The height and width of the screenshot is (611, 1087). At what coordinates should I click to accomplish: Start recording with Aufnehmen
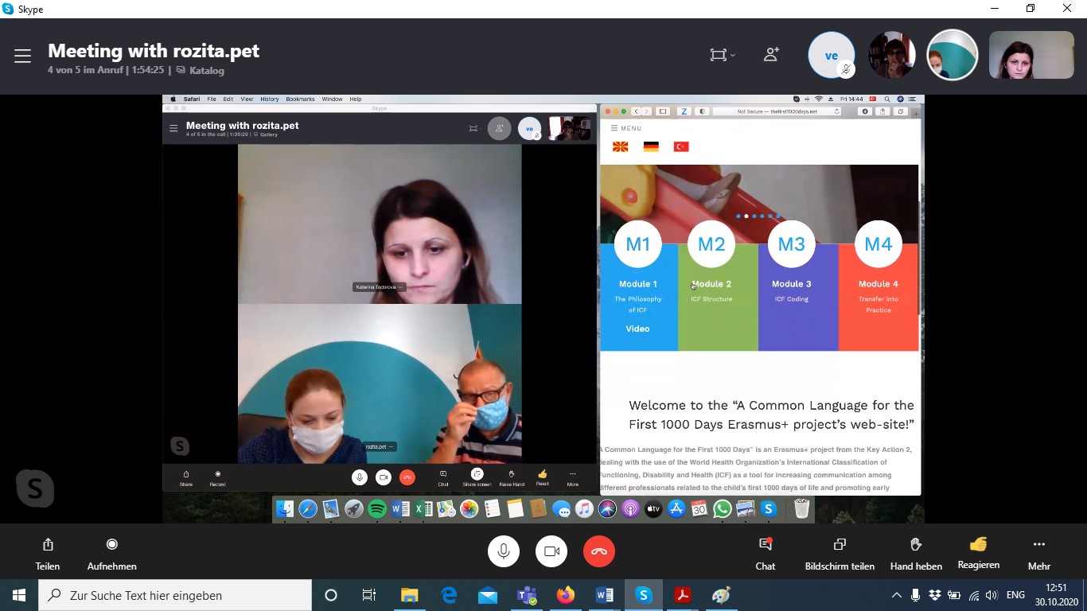[x=112, y=553]
